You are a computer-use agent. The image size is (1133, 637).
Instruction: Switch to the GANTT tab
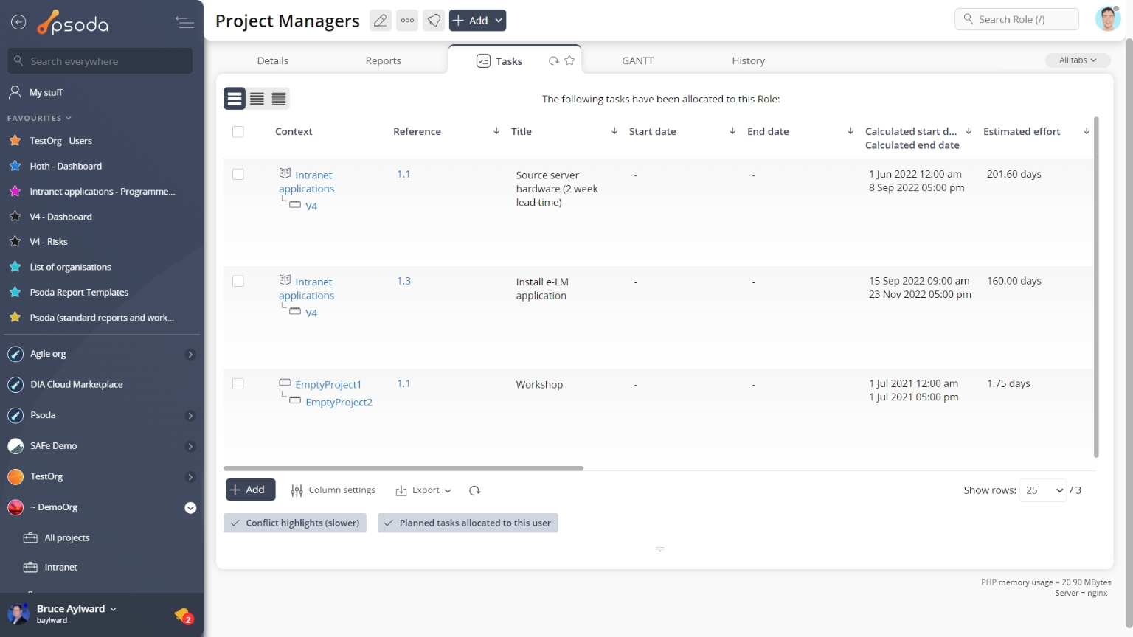pyautogui.click(x=637, y=60)
